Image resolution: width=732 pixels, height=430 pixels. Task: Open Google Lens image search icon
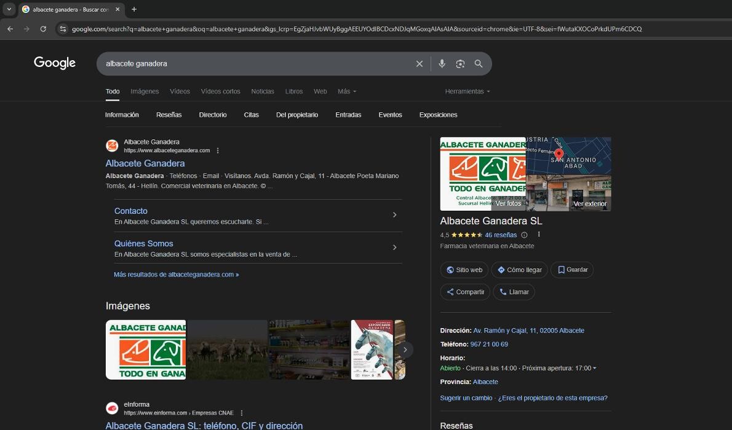pos(460,64)
